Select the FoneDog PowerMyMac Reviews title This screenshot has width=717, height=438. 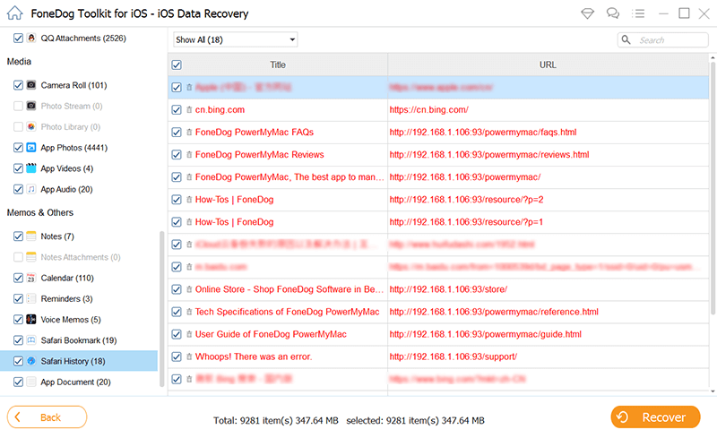click(259, 155)
